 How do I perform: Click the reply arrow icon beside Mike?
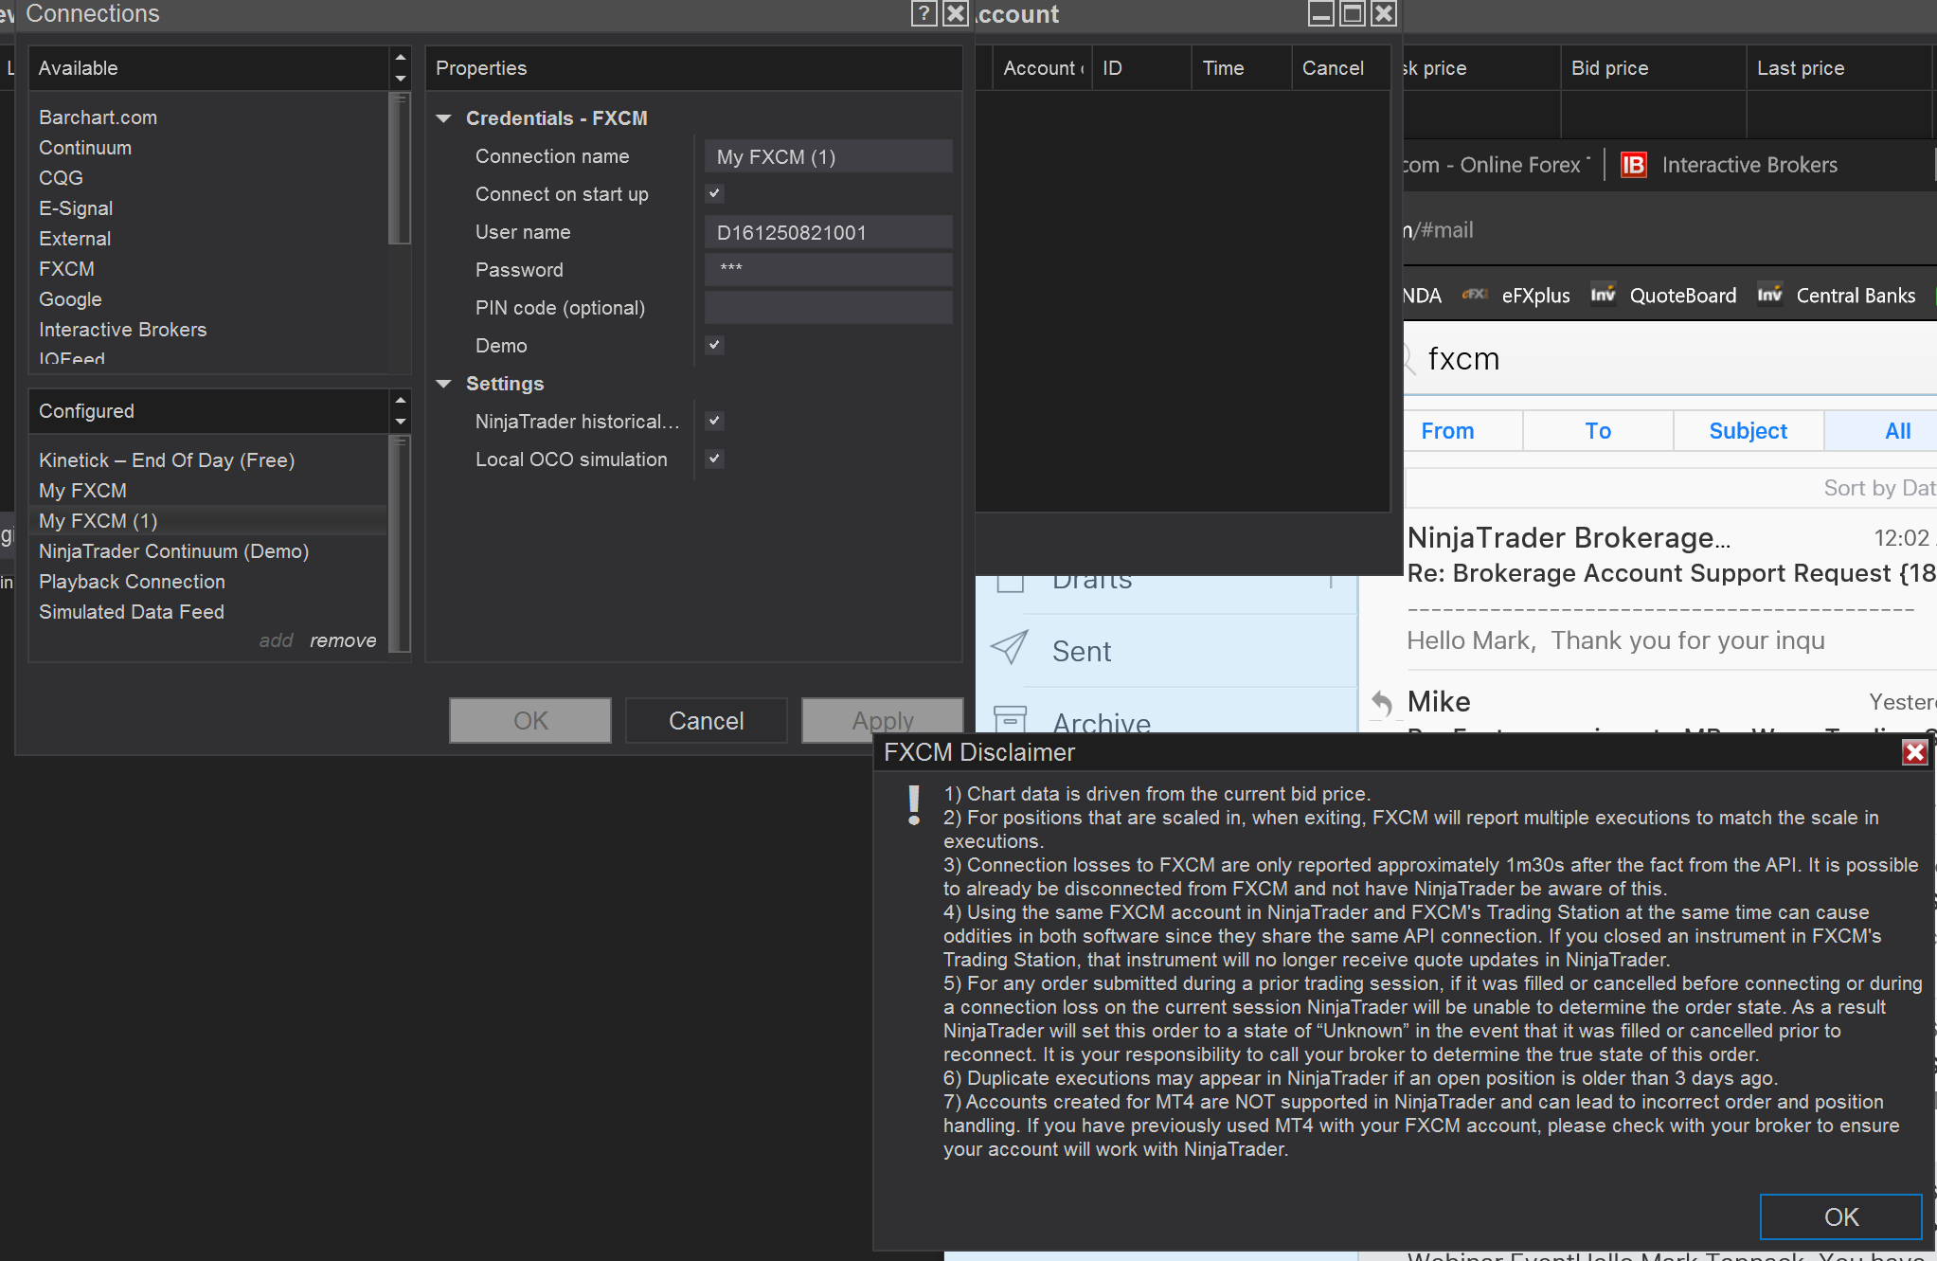tap(1382, 702)
